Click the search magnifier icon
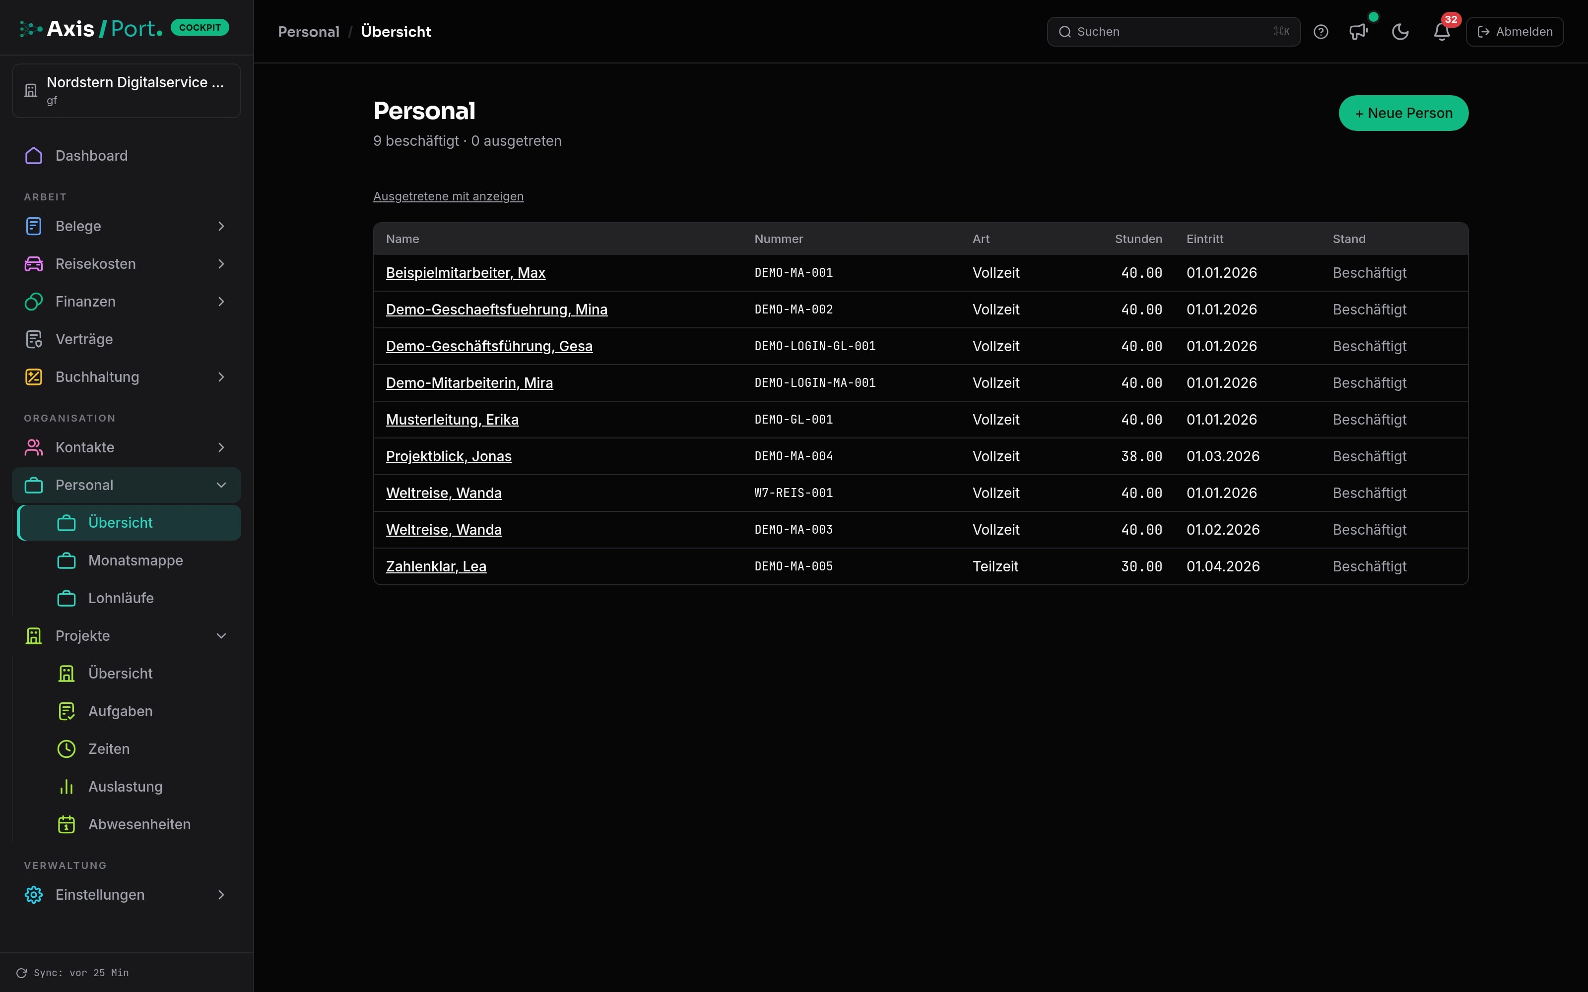 click(1064, 31)
